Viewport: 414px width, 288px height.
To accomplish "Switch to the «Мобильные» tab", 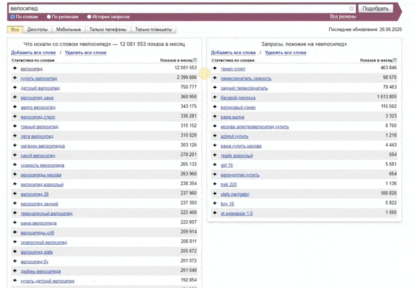I will tap(68, 29).
